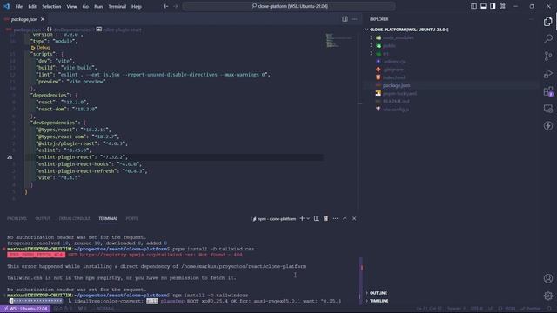Collapse the CLONE-PLATFORM folder section
This screenshot has height=313, width=557.
point(409,30)
